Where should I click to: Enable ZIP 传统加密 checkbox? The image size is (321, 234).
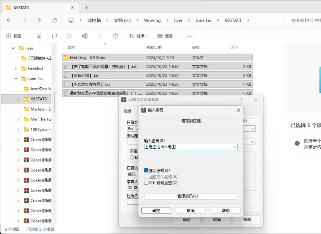(146, 183)
